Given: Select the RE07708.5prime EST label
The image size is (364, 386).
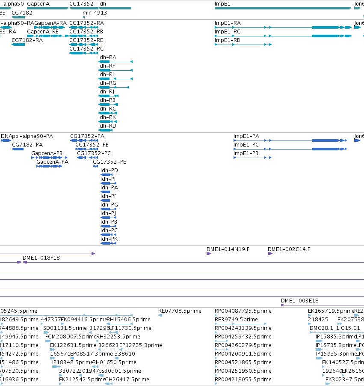Looking at the screenshot, I should click(x=180, y=311).
